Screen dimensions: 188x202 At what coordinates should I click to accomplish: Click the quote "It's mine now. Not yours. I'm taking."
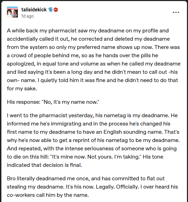(96, 157)
